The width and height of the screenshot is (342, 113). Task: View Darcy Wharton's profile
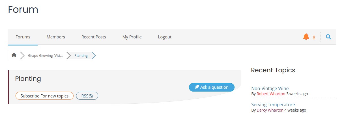coord(270,110)
